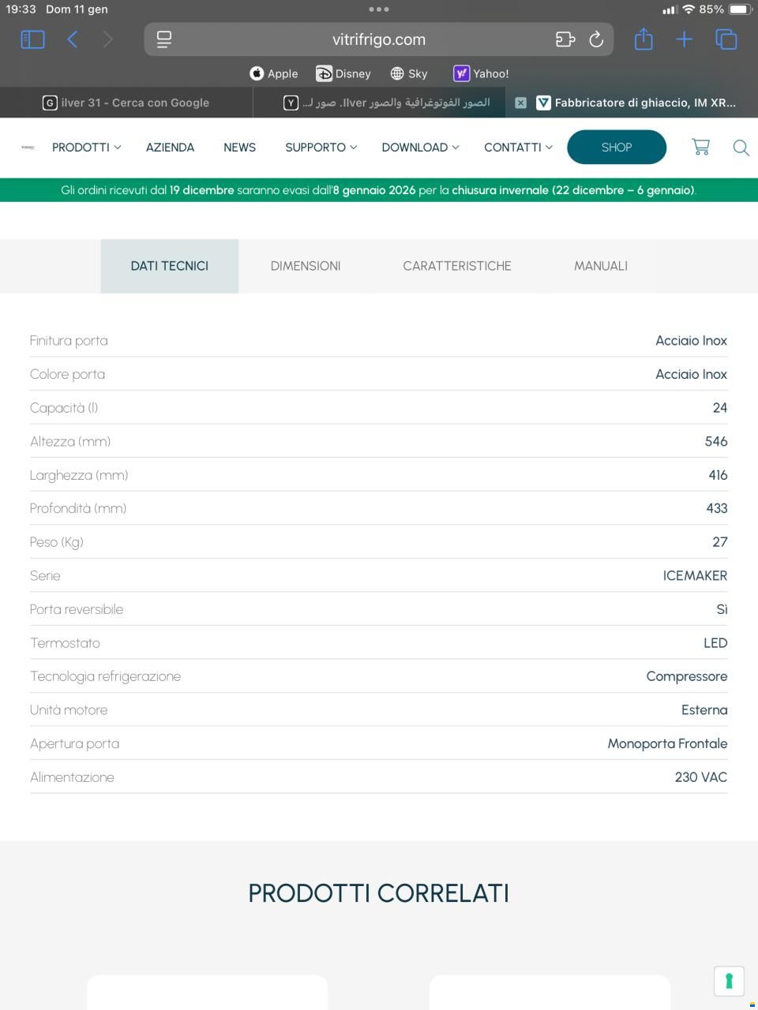The image size is (758, 1010).
Task: Click the Compressore value
Action: click(x=687, y=676)
